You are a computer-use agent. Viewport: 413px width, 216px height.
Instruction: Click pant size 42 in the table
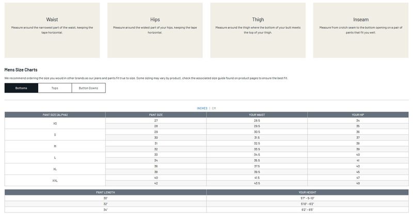[x=156, y=183]
